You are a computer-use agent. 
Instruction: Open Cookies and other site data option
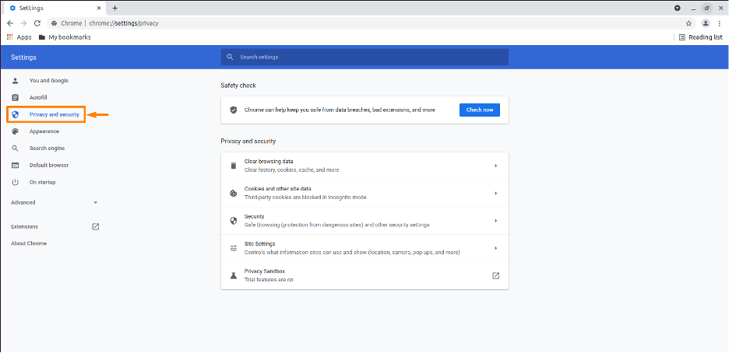coord(364,194)
